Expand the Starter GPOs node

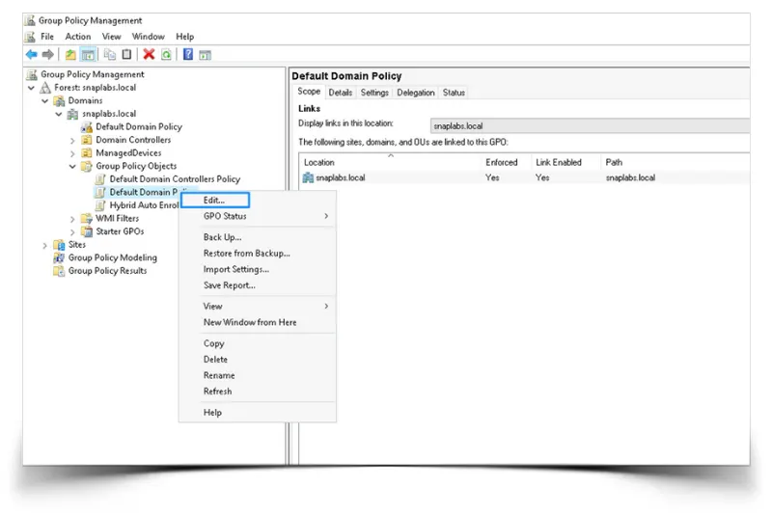[72, 231]
